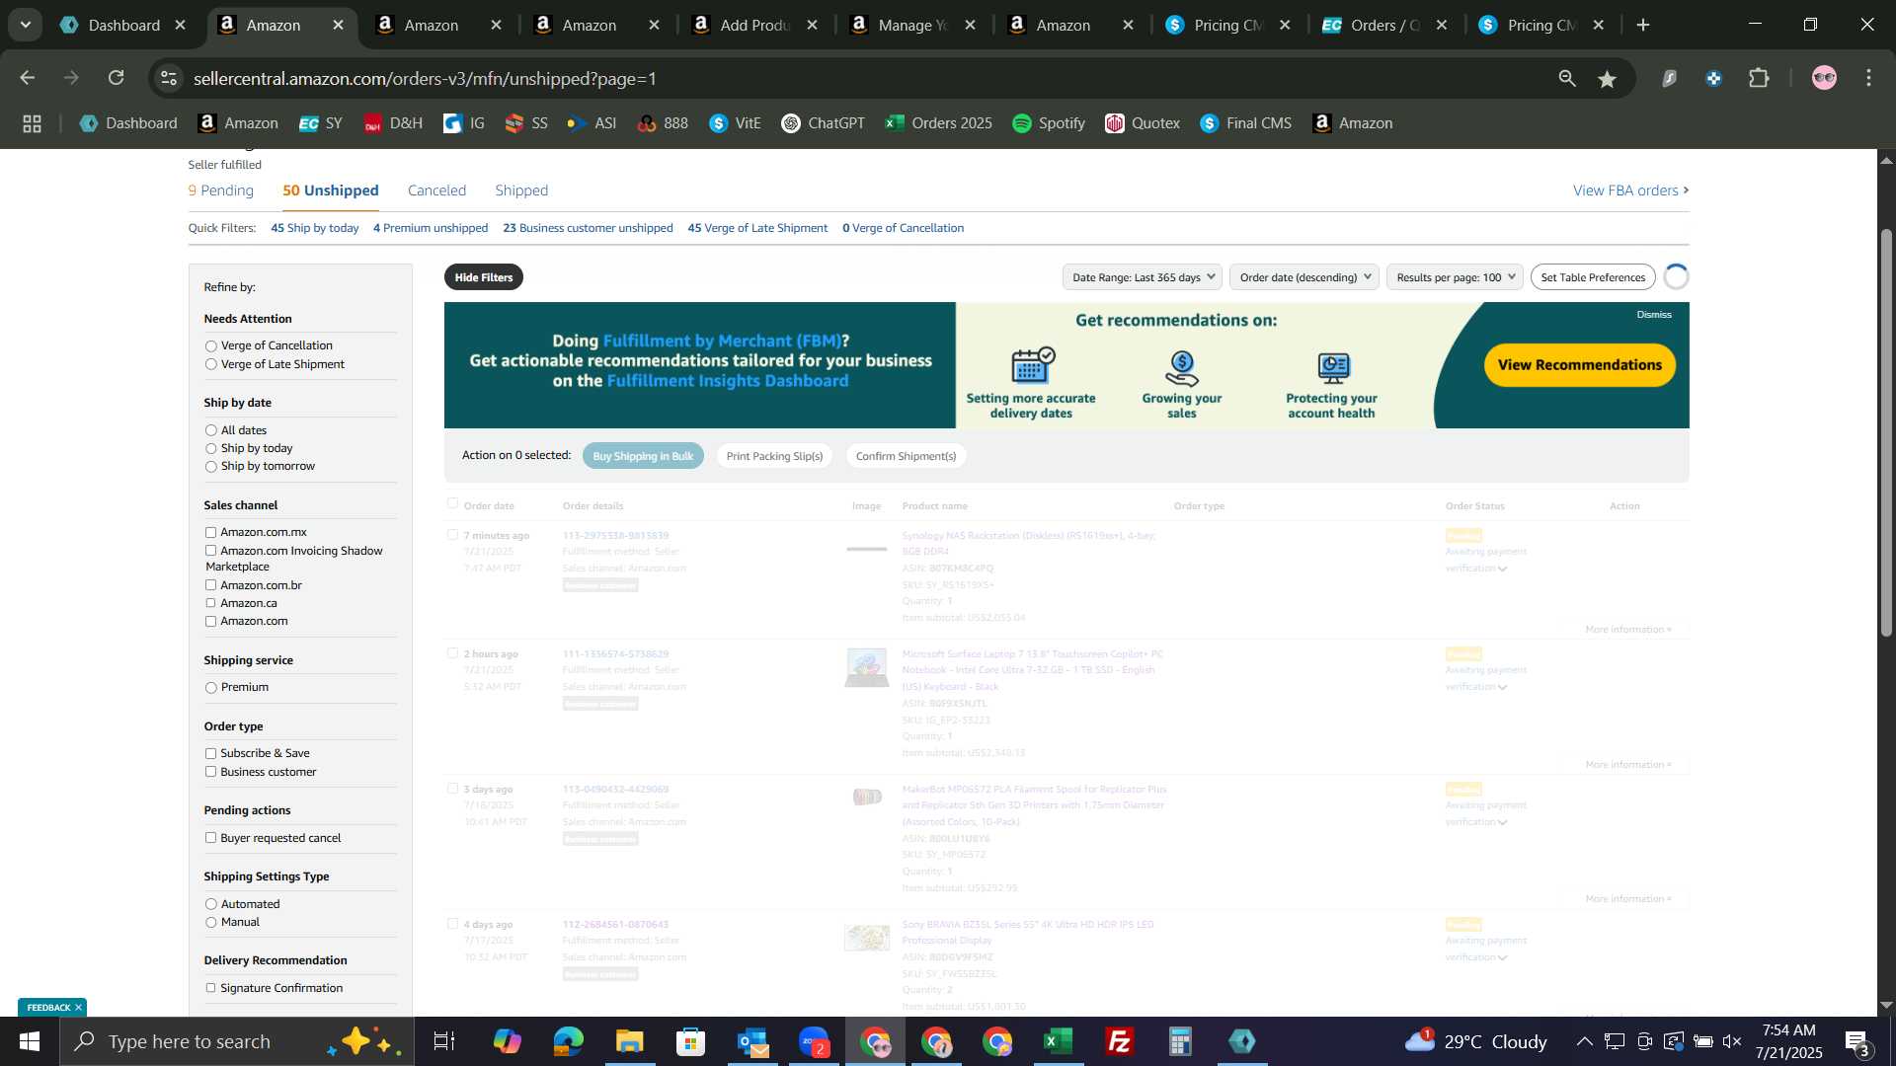Click View Recommendations button
The image size is (1896, 1066).
(1579, 365)
